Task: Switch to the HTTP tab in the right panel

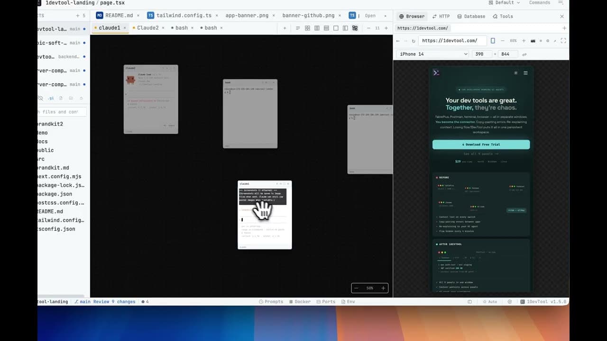Action: click(x=441, y=16)
